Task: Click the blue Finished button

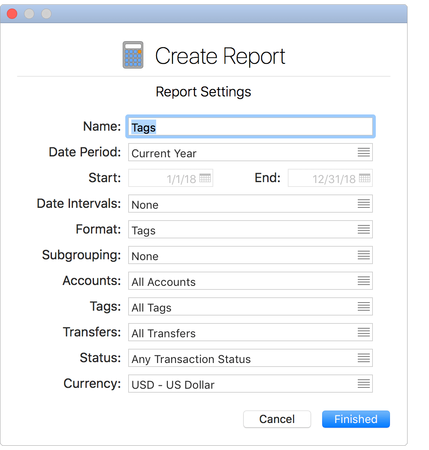Action: tap(356, 419)
